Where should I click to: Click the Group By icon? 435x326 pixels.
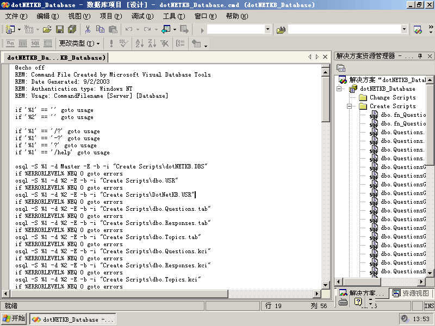coord(181,43)
